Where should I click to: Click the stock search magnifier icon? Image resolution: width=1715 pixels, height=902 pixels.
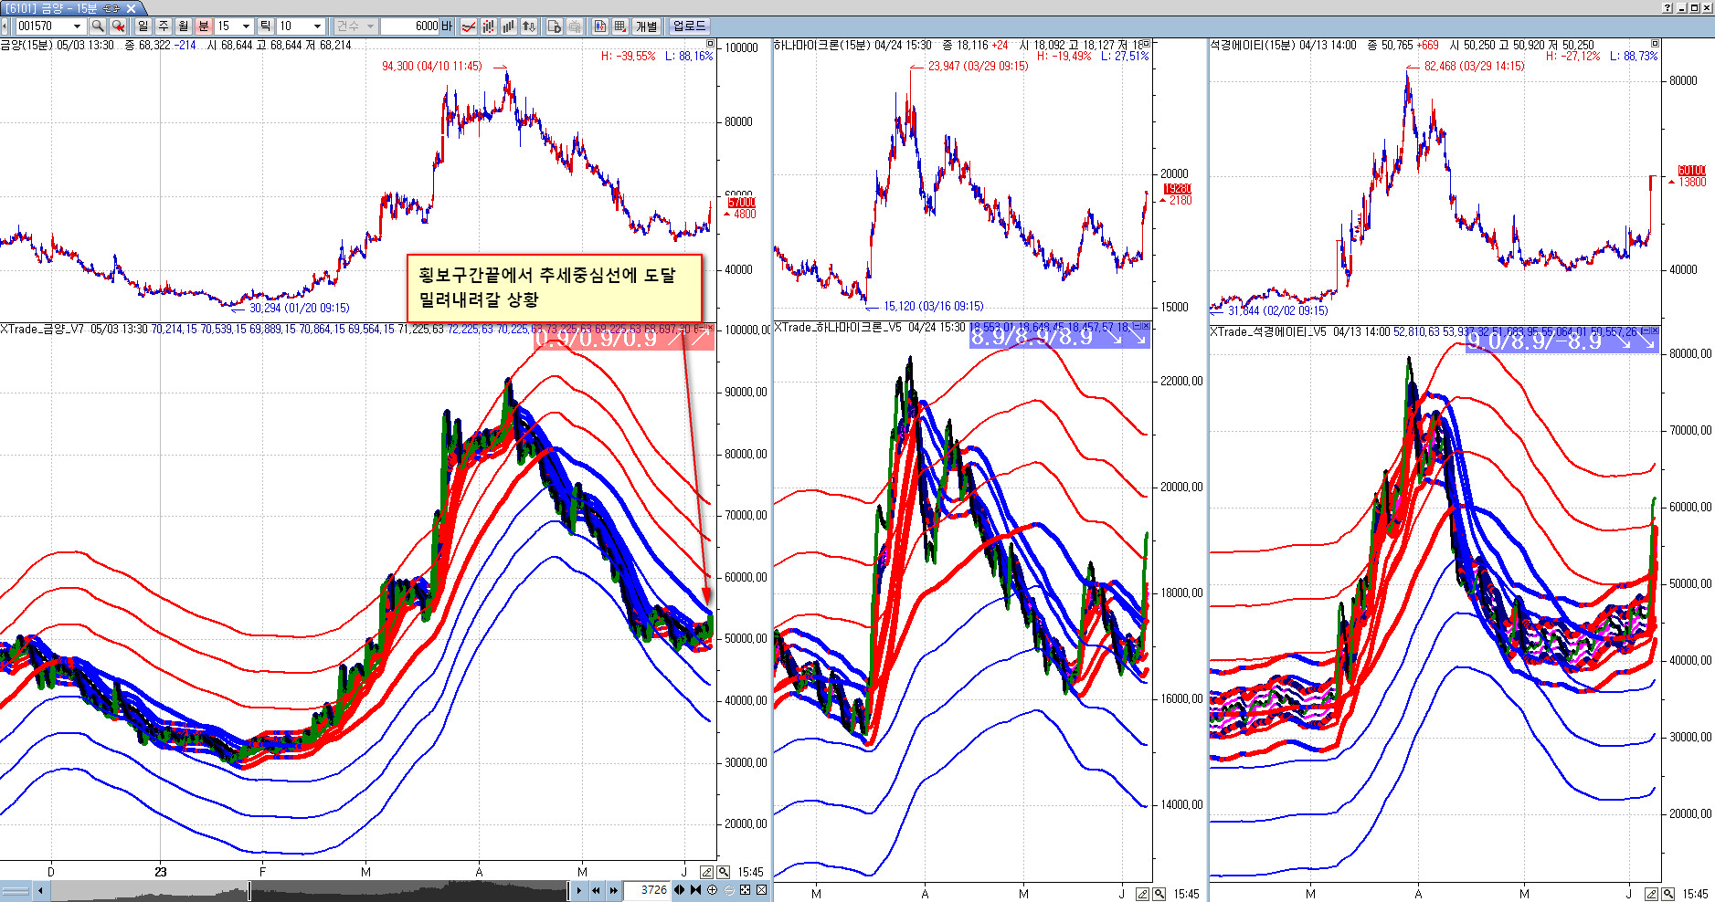pos(98,26)
